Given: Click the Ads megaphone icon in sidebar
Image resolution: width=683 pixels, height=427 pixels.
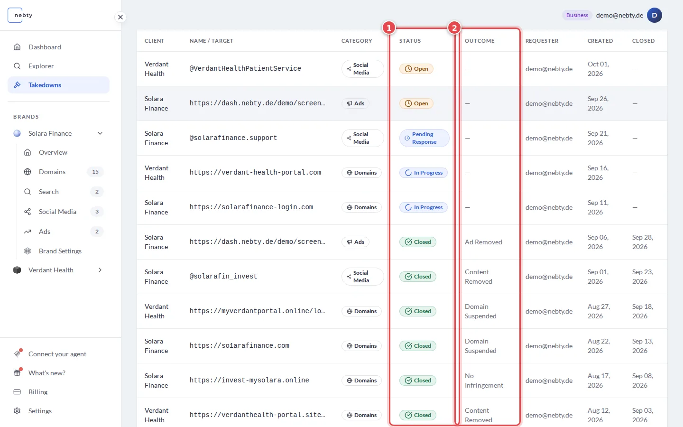Looking at the screenshot, I should [28, 232].
